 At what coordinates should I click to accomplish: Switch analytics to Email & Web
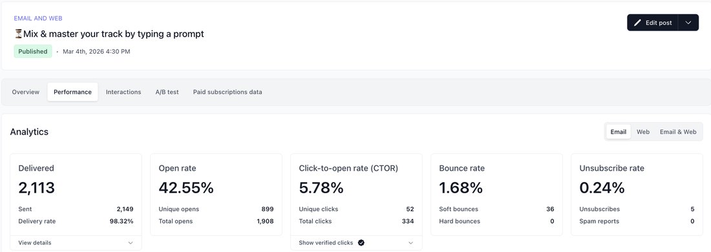click(x=678, y=132)
